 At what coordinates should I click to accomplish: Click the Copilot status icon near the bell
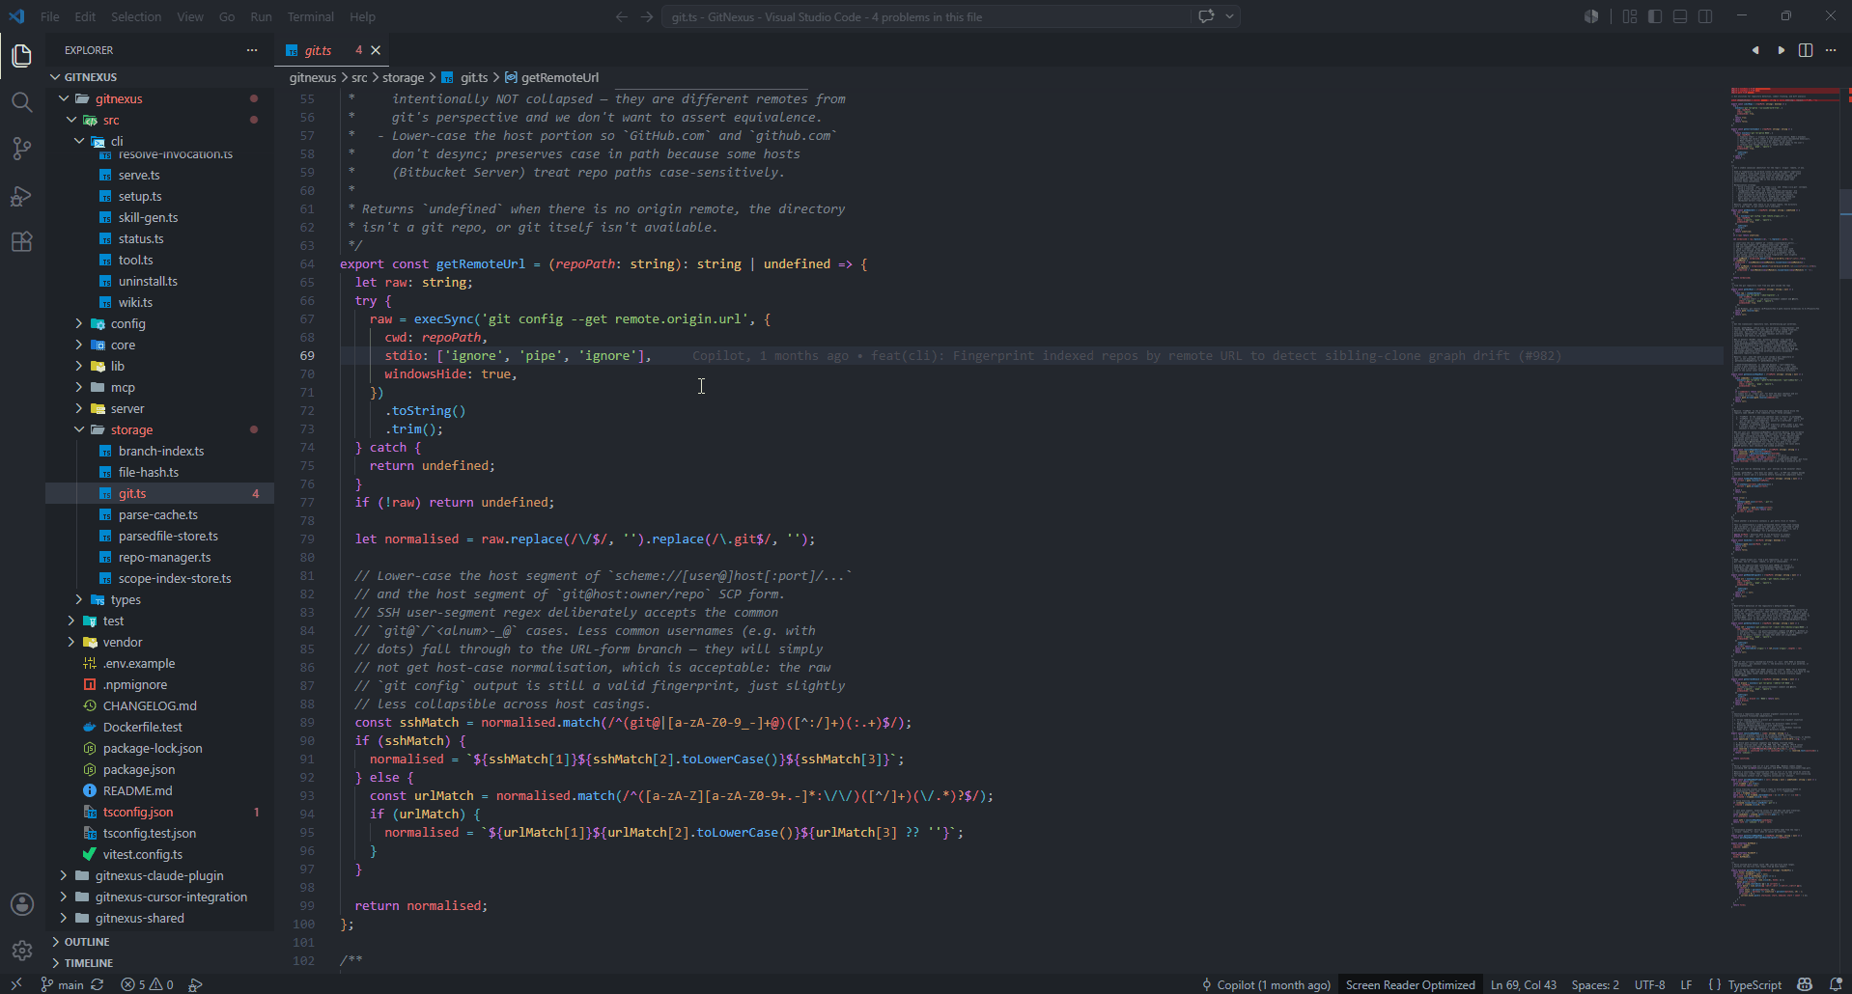tap(1805, 984)
